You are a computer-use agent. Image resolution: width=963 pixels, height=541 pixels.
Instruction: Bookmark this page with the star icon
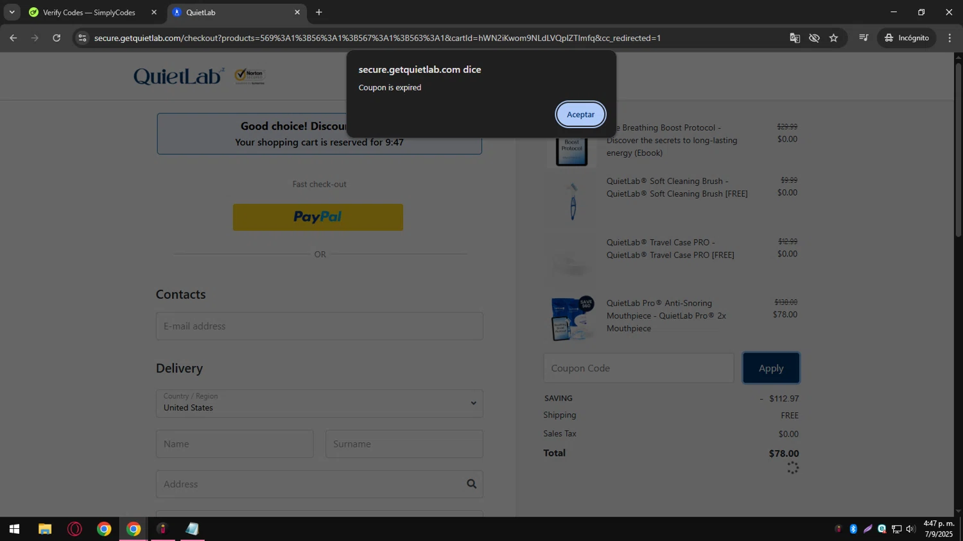tap(833, 38)
